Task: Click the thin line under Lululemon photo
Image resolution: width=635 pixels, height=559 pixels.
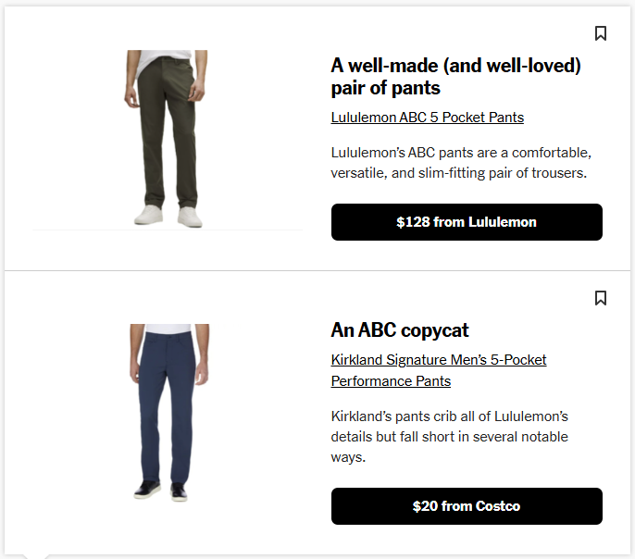Action: coord(168,230)
